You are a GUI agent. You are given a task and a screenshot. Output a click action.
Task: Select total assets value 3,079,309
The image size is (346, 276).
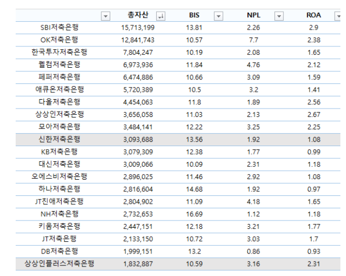point(138,152)
